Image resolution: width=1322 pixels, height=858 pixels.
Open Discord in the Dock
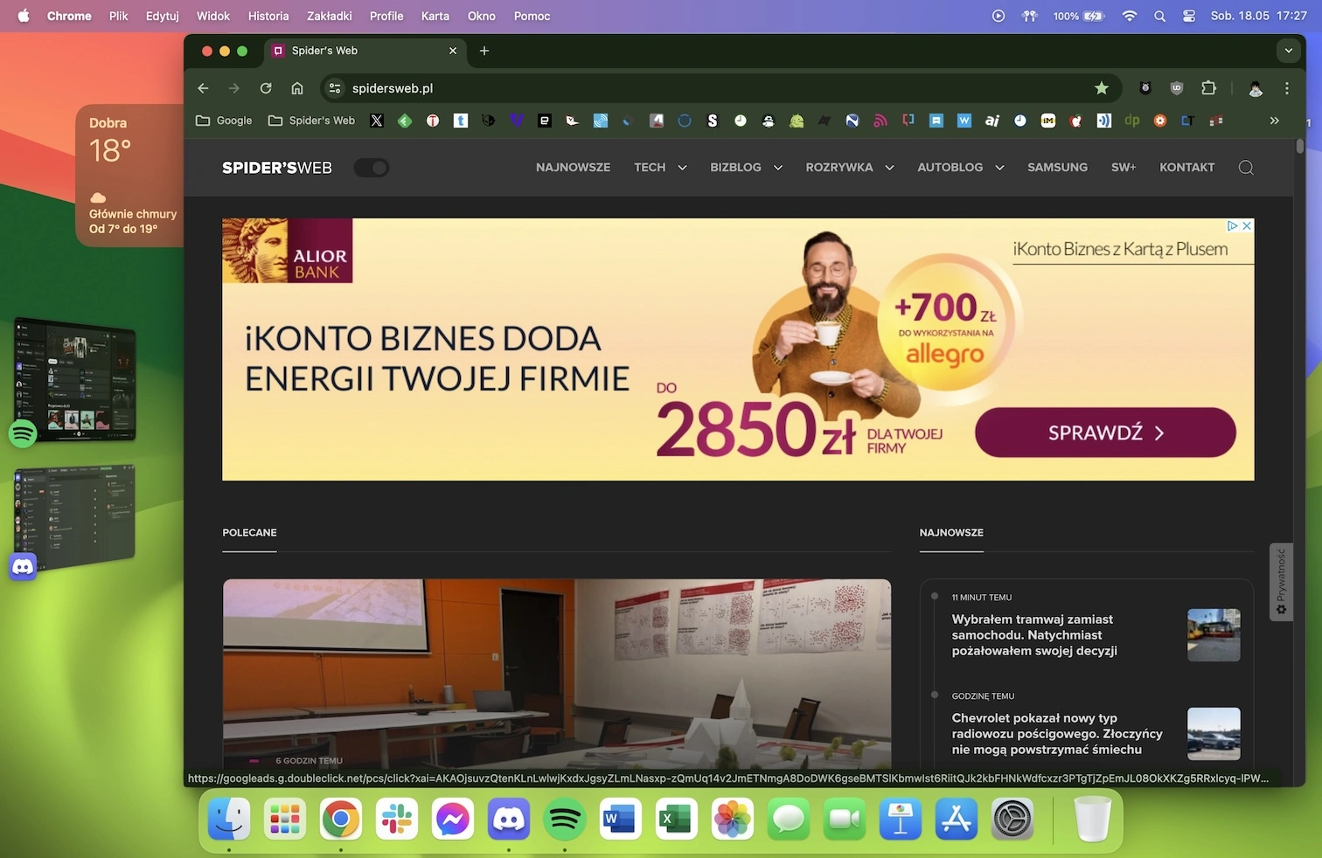pos(509,820)
